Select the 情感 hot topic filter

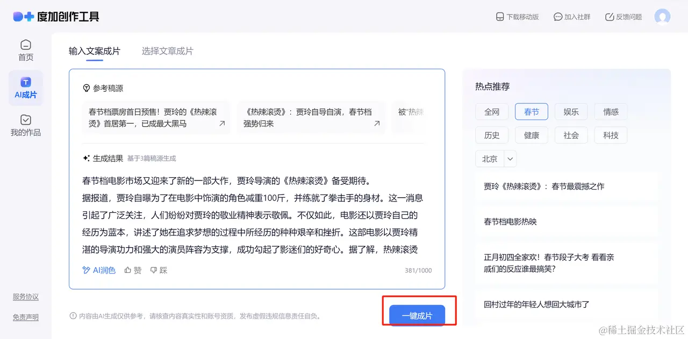coord(611,112)
